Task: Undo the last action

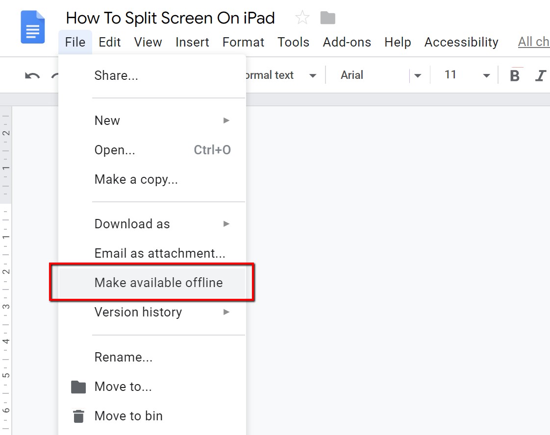Action: click(31, 75)
